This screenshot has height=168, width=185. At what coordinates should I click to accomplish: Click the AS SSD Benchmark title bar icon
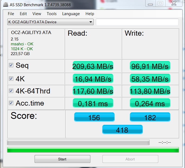pyautogui.click(x=6, y=5)
